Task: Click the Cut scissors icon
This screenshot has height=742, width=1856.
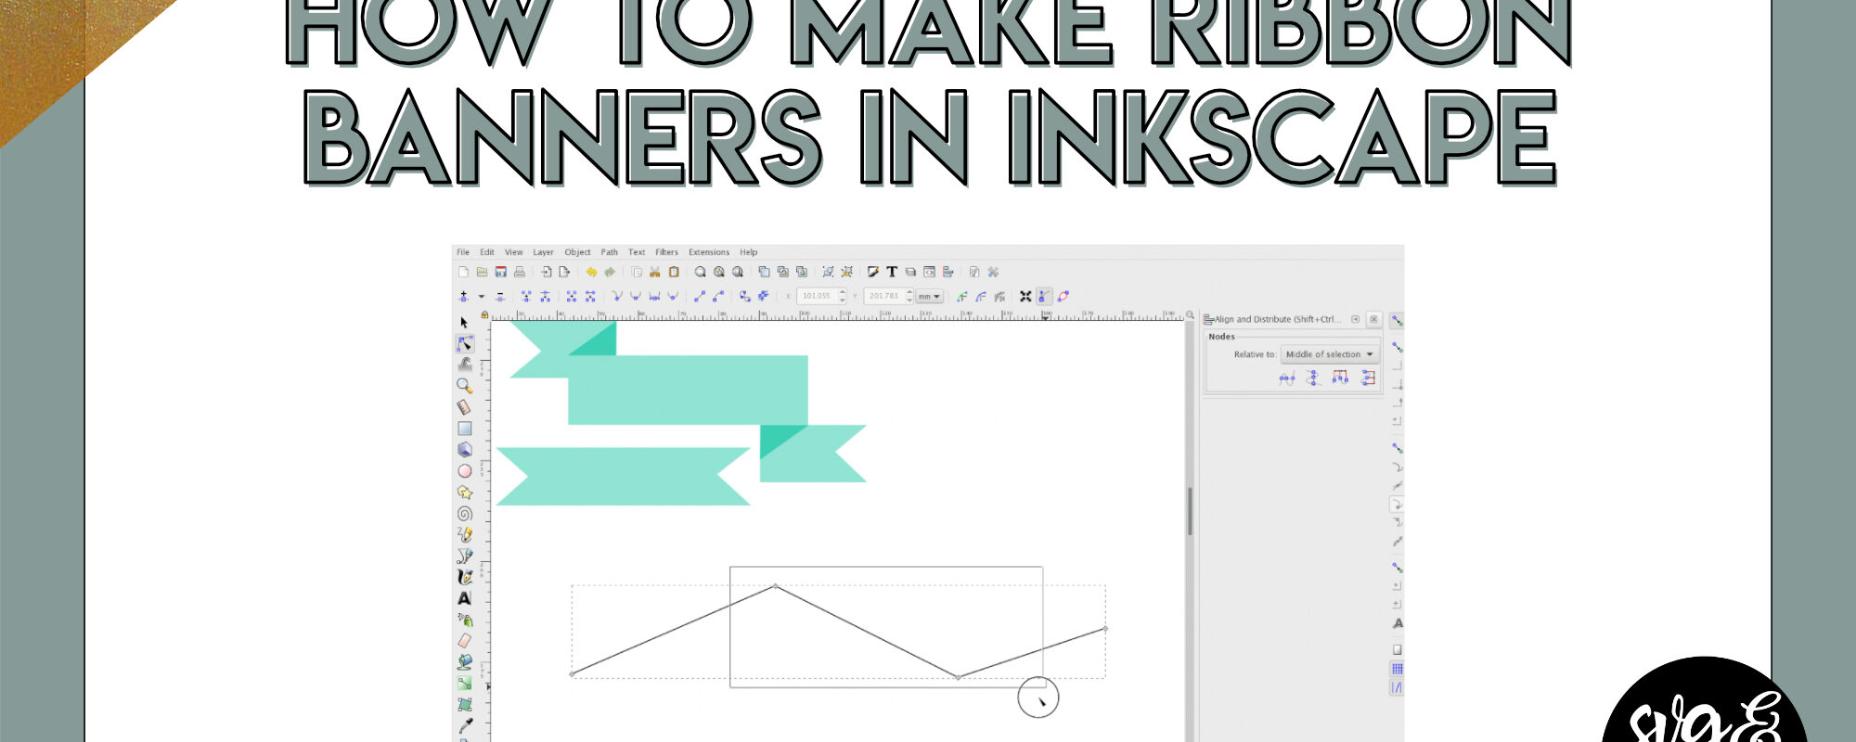Action: [655, 272]
